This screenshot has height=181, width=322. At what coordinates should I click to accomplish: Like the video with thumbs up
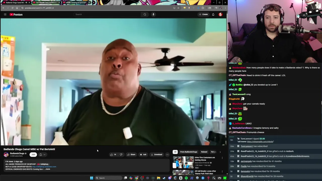point(113,155)
